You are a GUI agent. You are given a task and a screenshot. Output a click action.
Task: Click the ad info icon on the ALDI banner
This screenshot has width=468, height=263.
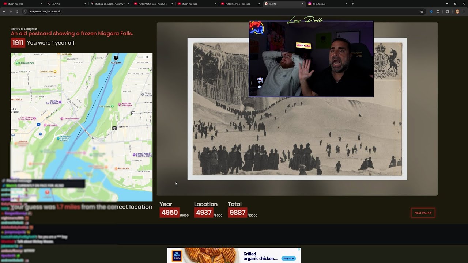[x=299, y=249]
